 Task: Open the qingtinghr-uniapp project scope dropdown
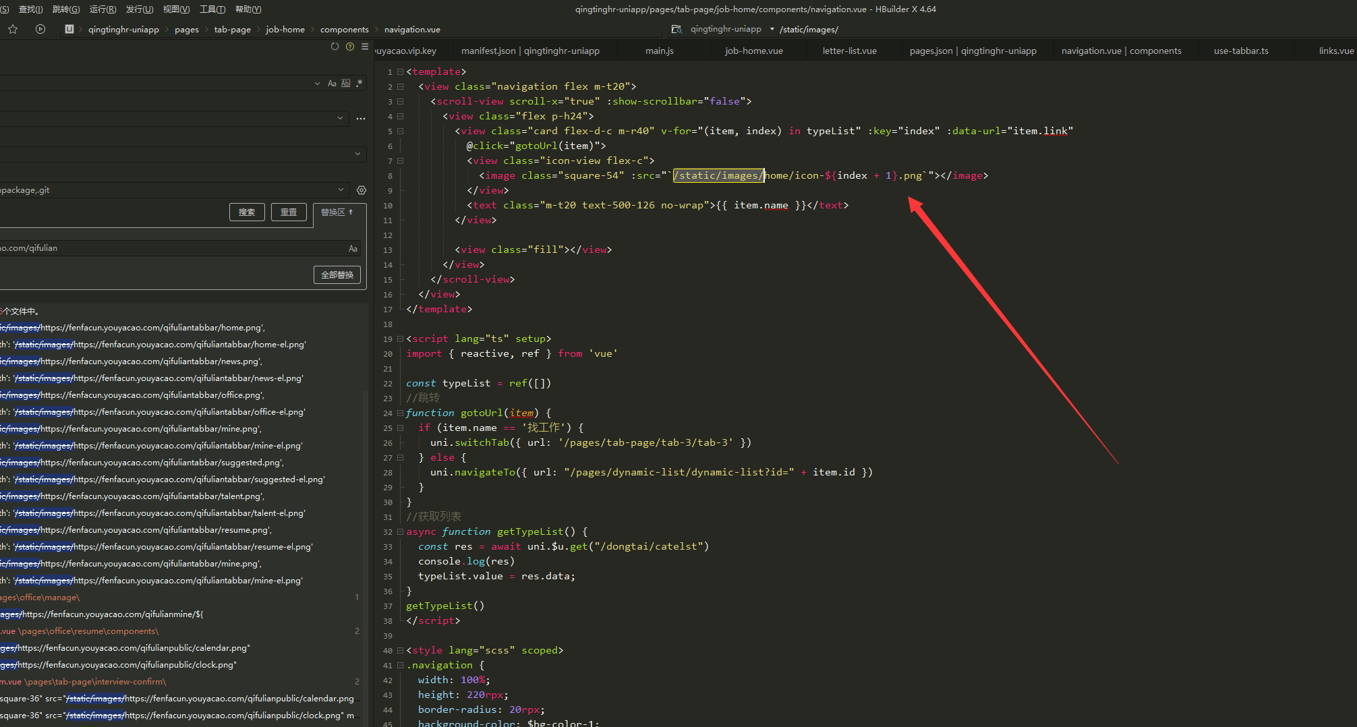[x=732, y=29]
